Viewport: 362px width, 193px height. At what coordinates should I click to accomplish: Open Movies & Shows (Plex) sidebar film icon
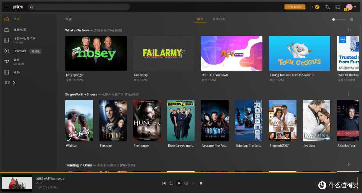(7, 40)
